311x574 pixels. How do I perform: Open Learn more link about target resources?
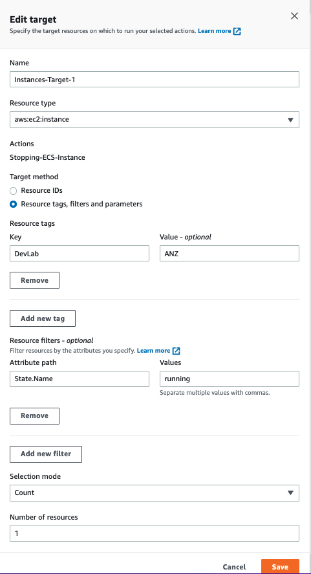pyautogui.click(x=215, y=31)
